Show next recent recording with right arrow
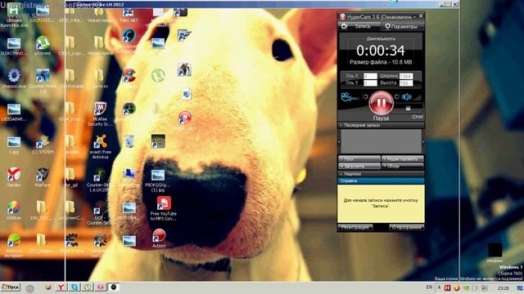 (422, 141)
